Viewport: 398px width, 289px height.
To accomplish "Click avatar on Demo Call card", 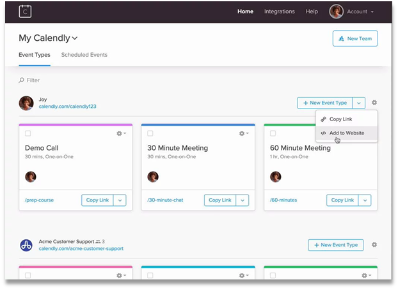I will point(31,177).
